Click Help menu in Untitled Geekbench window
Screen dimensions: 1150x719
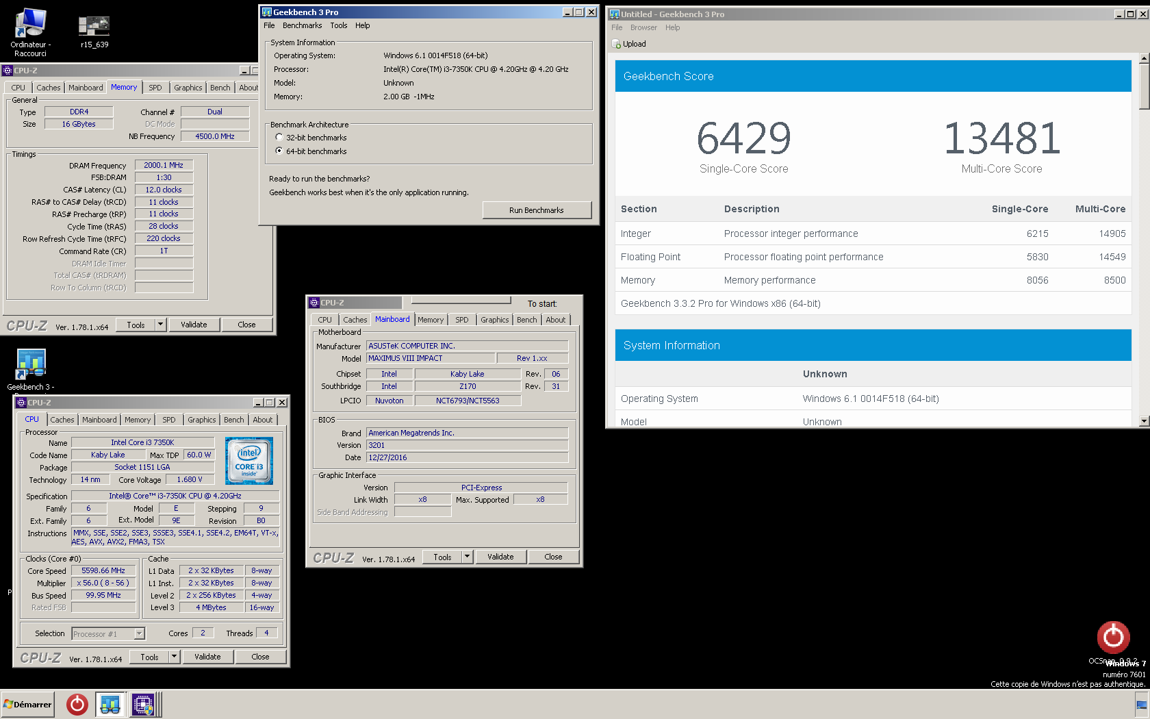pyautogui.click(x=672, y=27)
